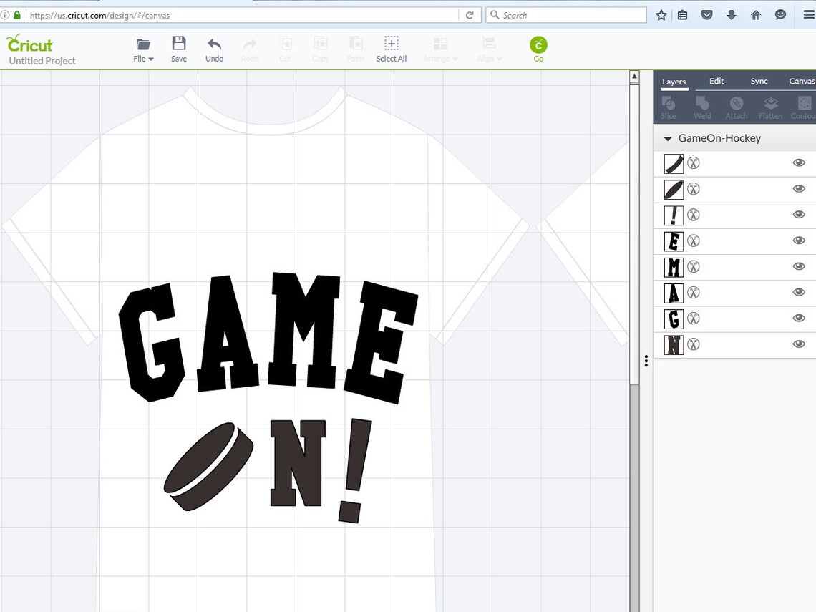Screen dimensions: 816x612
Task: Collapse the GameOn-Hockey layer group
Action: (668, 138)
